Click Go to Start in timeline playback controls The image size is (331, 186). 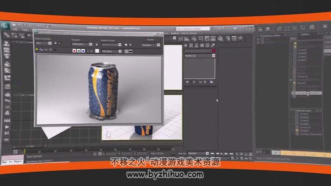212,154
